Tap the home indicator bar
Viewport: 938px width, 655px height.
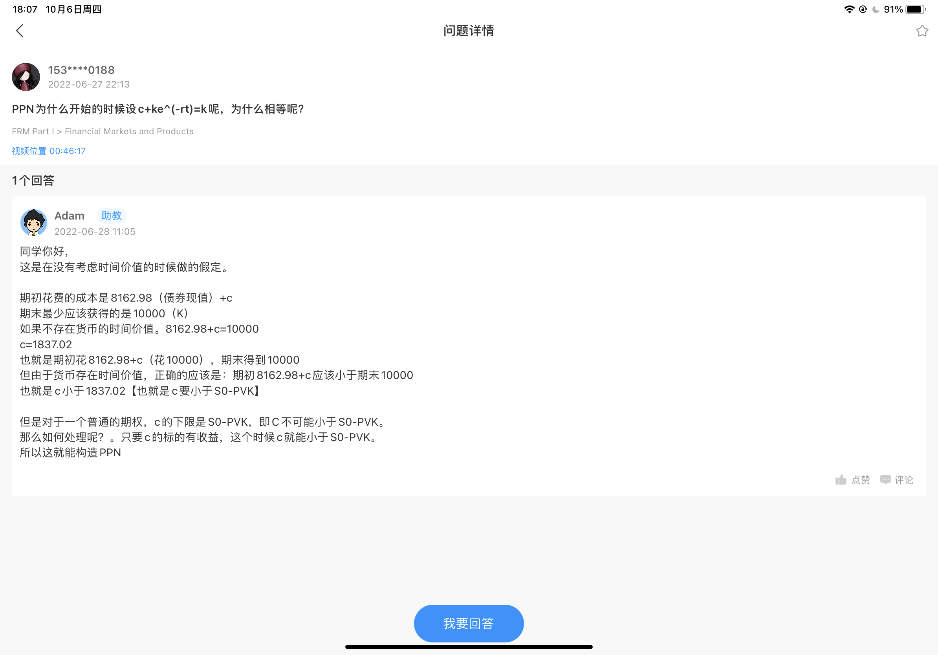(x=469, y=647)
